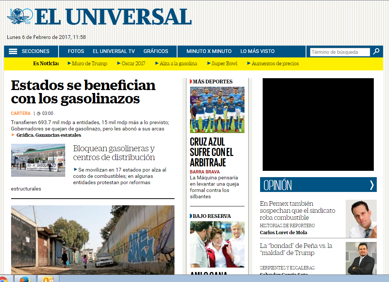Open La bondad de Peña vs Trump column
This screenshot has width=389, height=282.
296,249
